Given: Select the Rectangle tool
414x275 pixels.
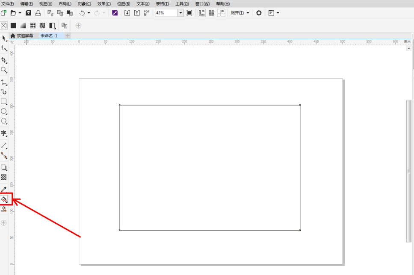Looking at the screenshot, I should 4,102.
